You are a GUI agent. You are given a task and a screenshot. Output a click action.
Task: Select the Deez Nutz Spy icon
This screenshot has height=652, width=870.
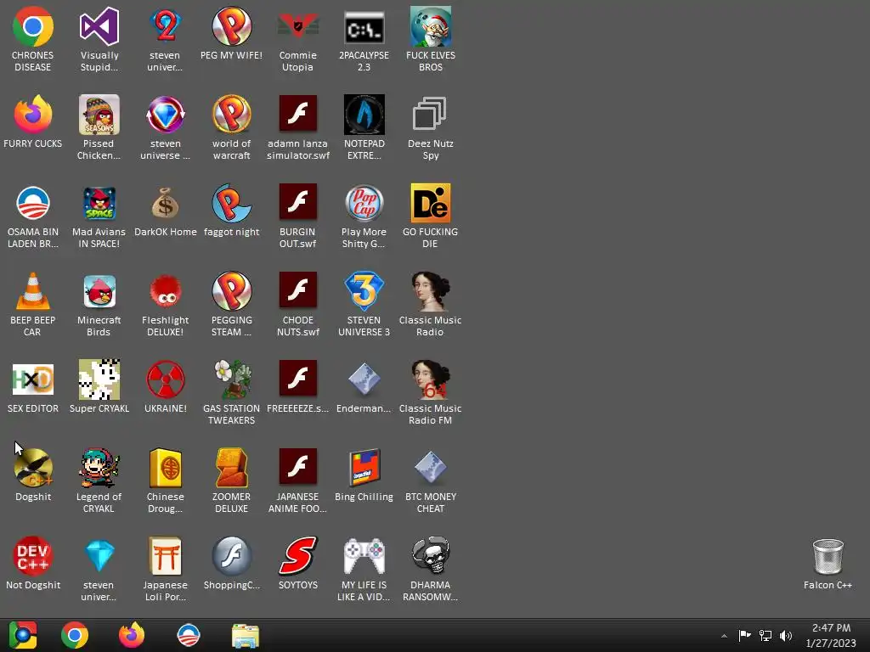pyautogui.click(x=431, y=126)
